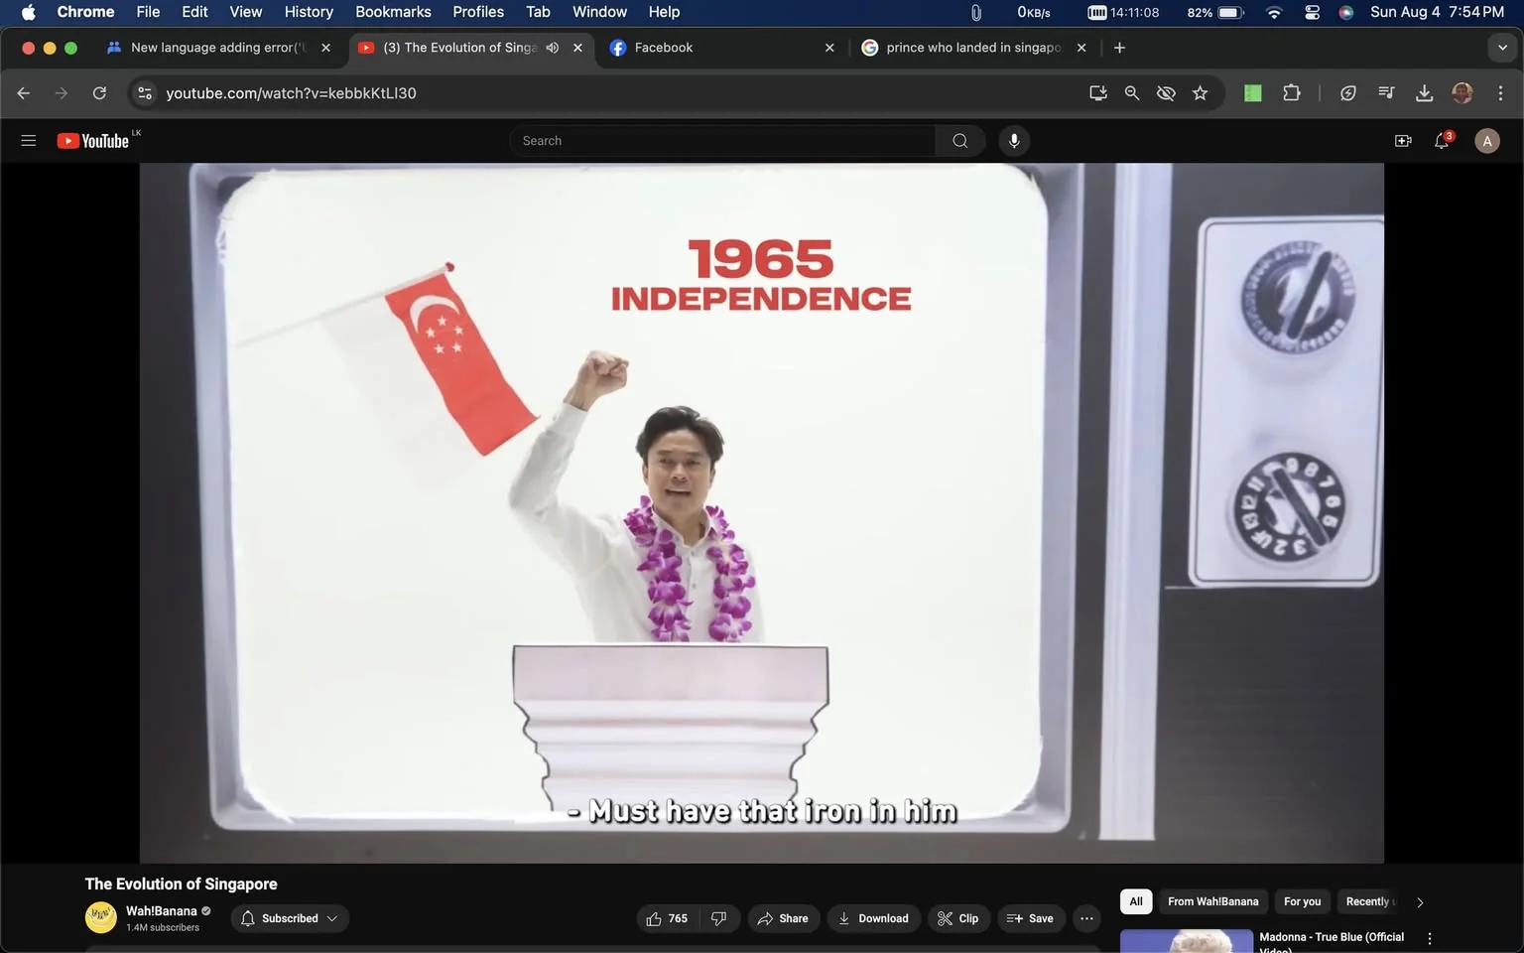The height and width of the screenshot is (953, 1524).
Task: Start voice search with the microphone icon
Action: 1014,141
